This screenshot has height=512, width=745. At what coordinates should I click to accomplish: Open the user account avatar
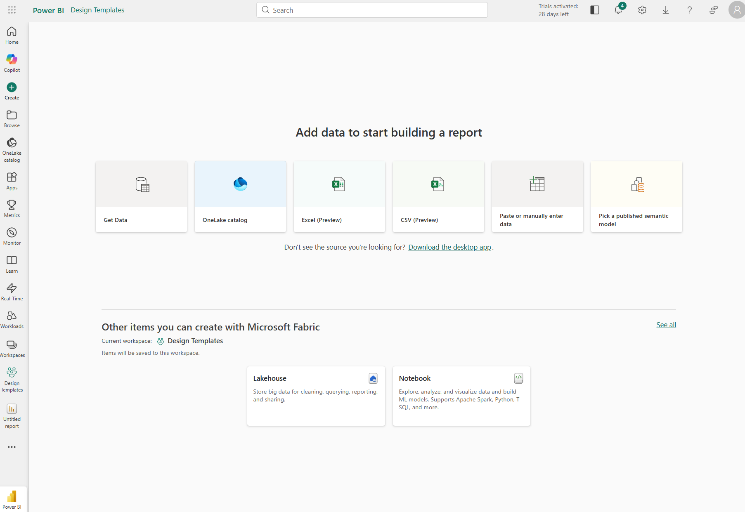737,10
